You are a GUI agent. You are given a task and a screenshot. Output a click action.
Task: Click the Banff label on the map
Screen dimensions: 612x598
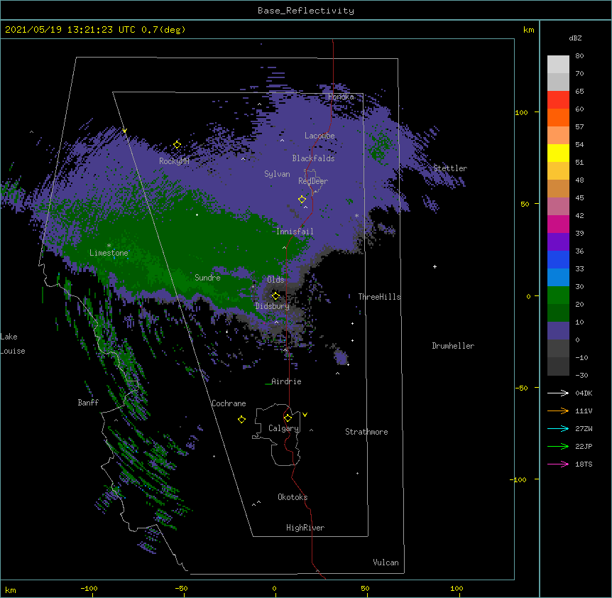88,403
